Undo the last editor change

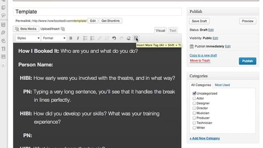tap(114, 38)
